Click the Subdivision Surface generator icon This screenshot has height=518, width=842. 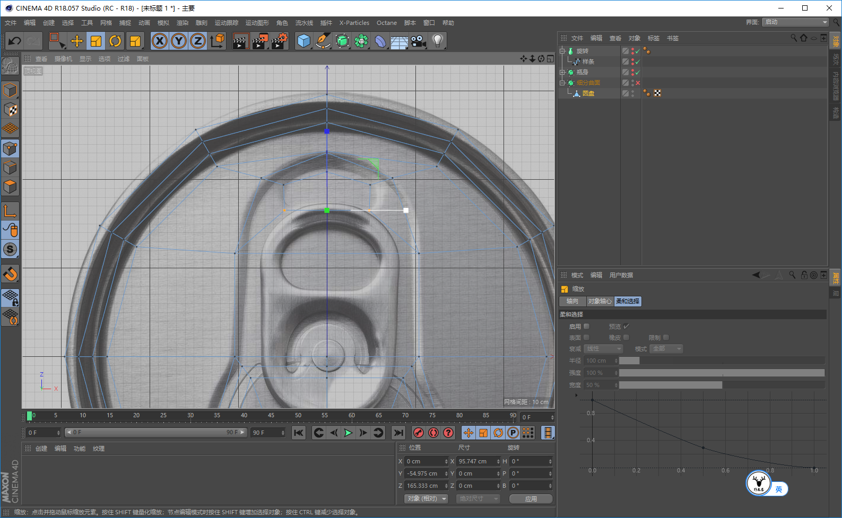coord(342,41)
